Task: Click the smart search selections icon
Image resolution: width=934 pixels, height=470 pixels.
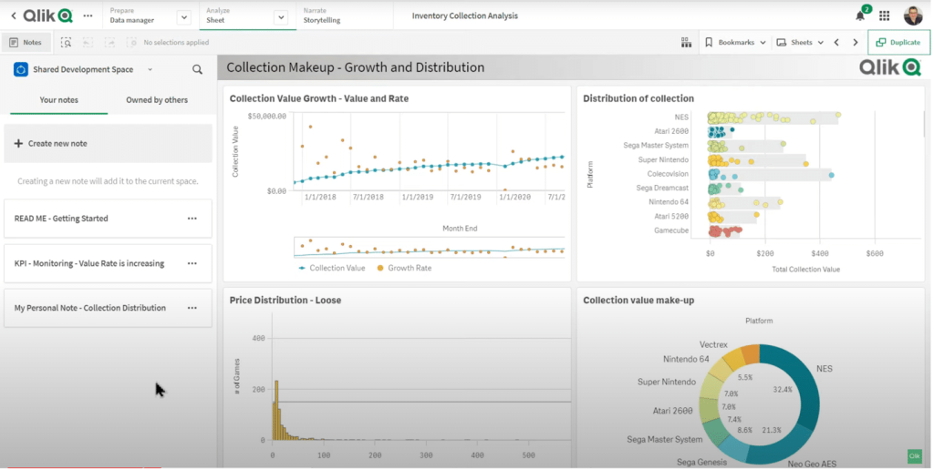Action: (x=66, y=42)
